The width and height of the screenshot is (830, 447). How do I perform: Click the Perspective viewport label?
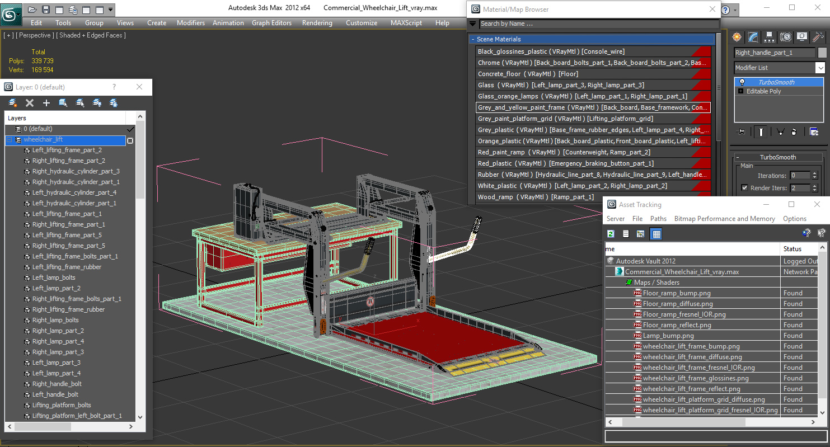point(34,35)
